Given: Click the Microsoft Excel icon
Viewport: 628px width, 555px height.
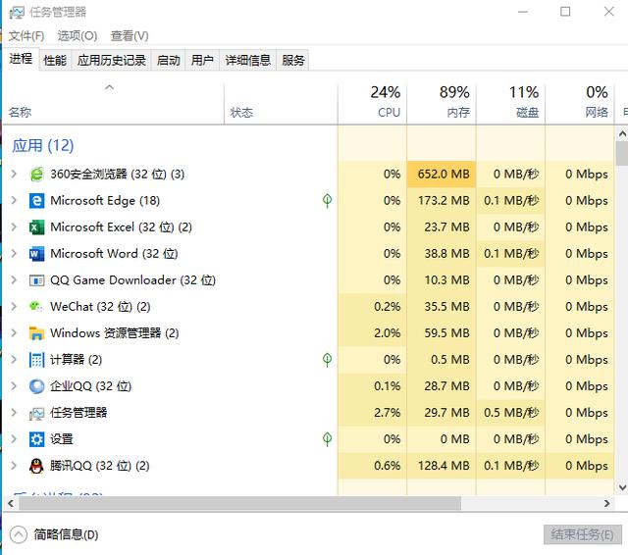Looking at the screenshot, I should (36, 227).
